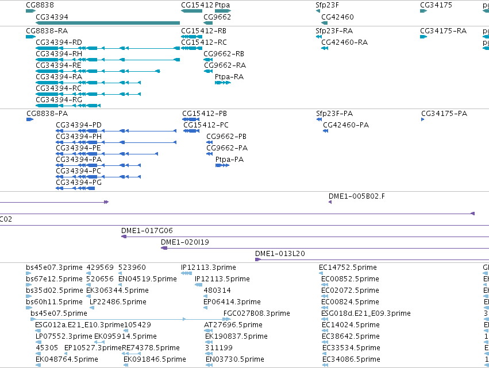
Task: Click the RE74378.5prime EST label
Action: 151,348
